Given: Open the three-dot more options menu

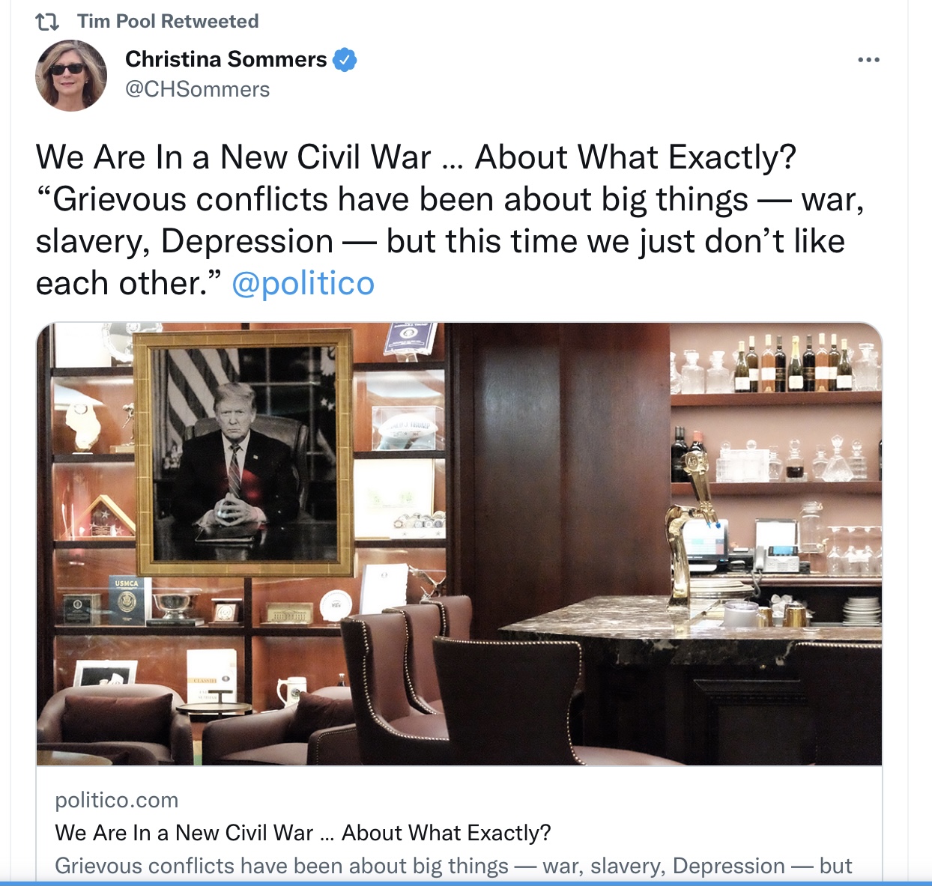Looking at the screenshot, I should [868, 60].
